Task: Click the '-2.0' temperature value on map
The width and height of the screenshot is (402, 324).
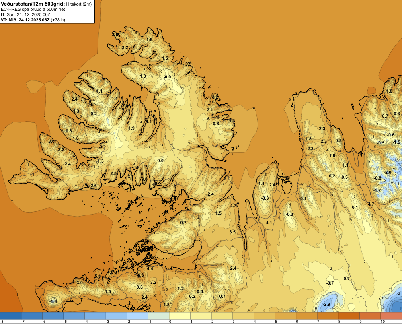Action: 387,172
